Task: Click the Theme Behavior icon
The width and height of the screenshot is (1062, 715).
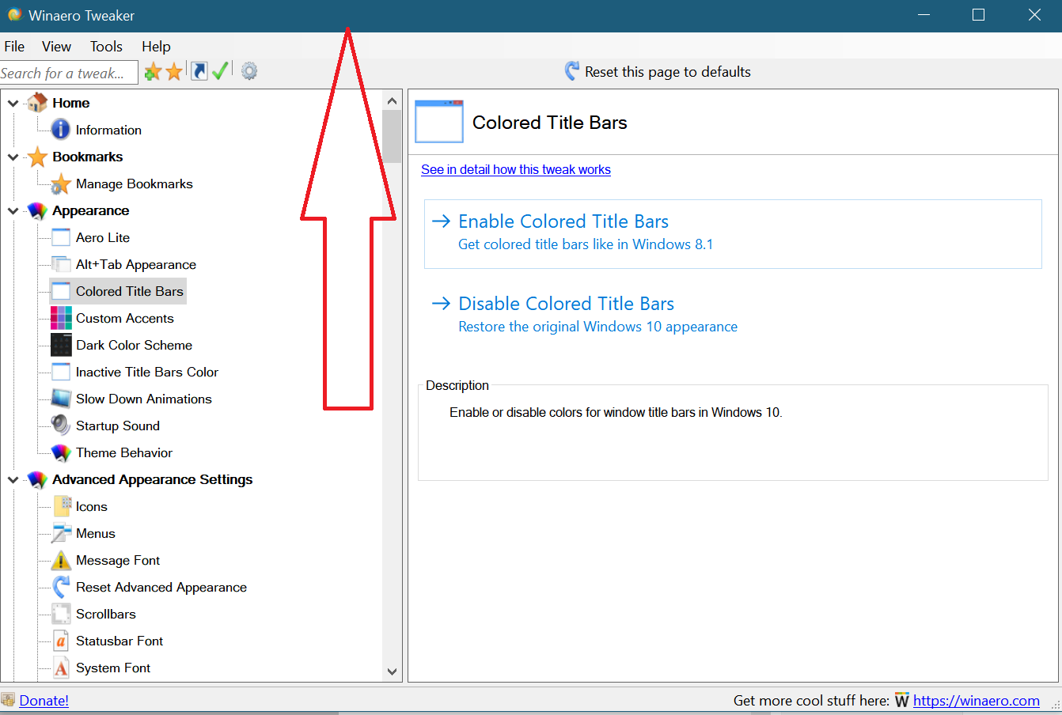Action: pyautogui.click(x=61, y=452)
